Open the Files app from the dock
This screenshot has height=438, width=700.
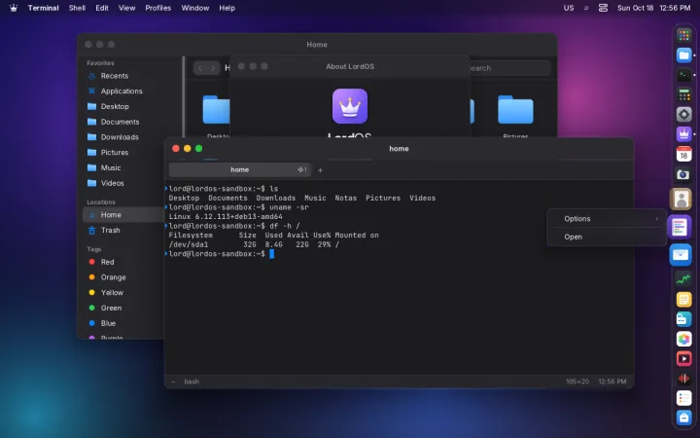click(x=683, y=55)
